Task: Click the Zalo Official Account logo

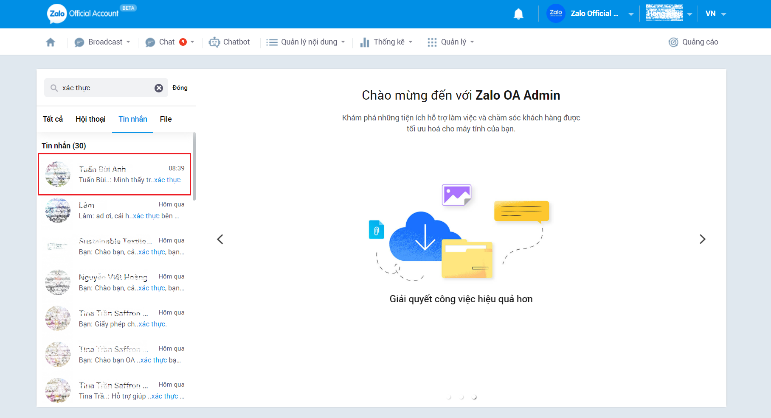Action: [x=83, y=14]
